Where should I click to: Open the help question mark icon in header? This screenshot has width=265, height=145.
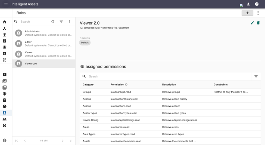tap(257, 4)
